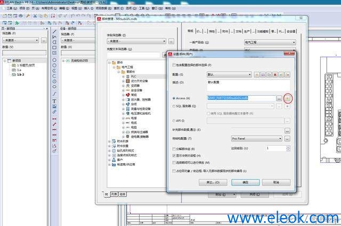
Task: Click the red X delete configuration icon
Action: tap(275, 74)
